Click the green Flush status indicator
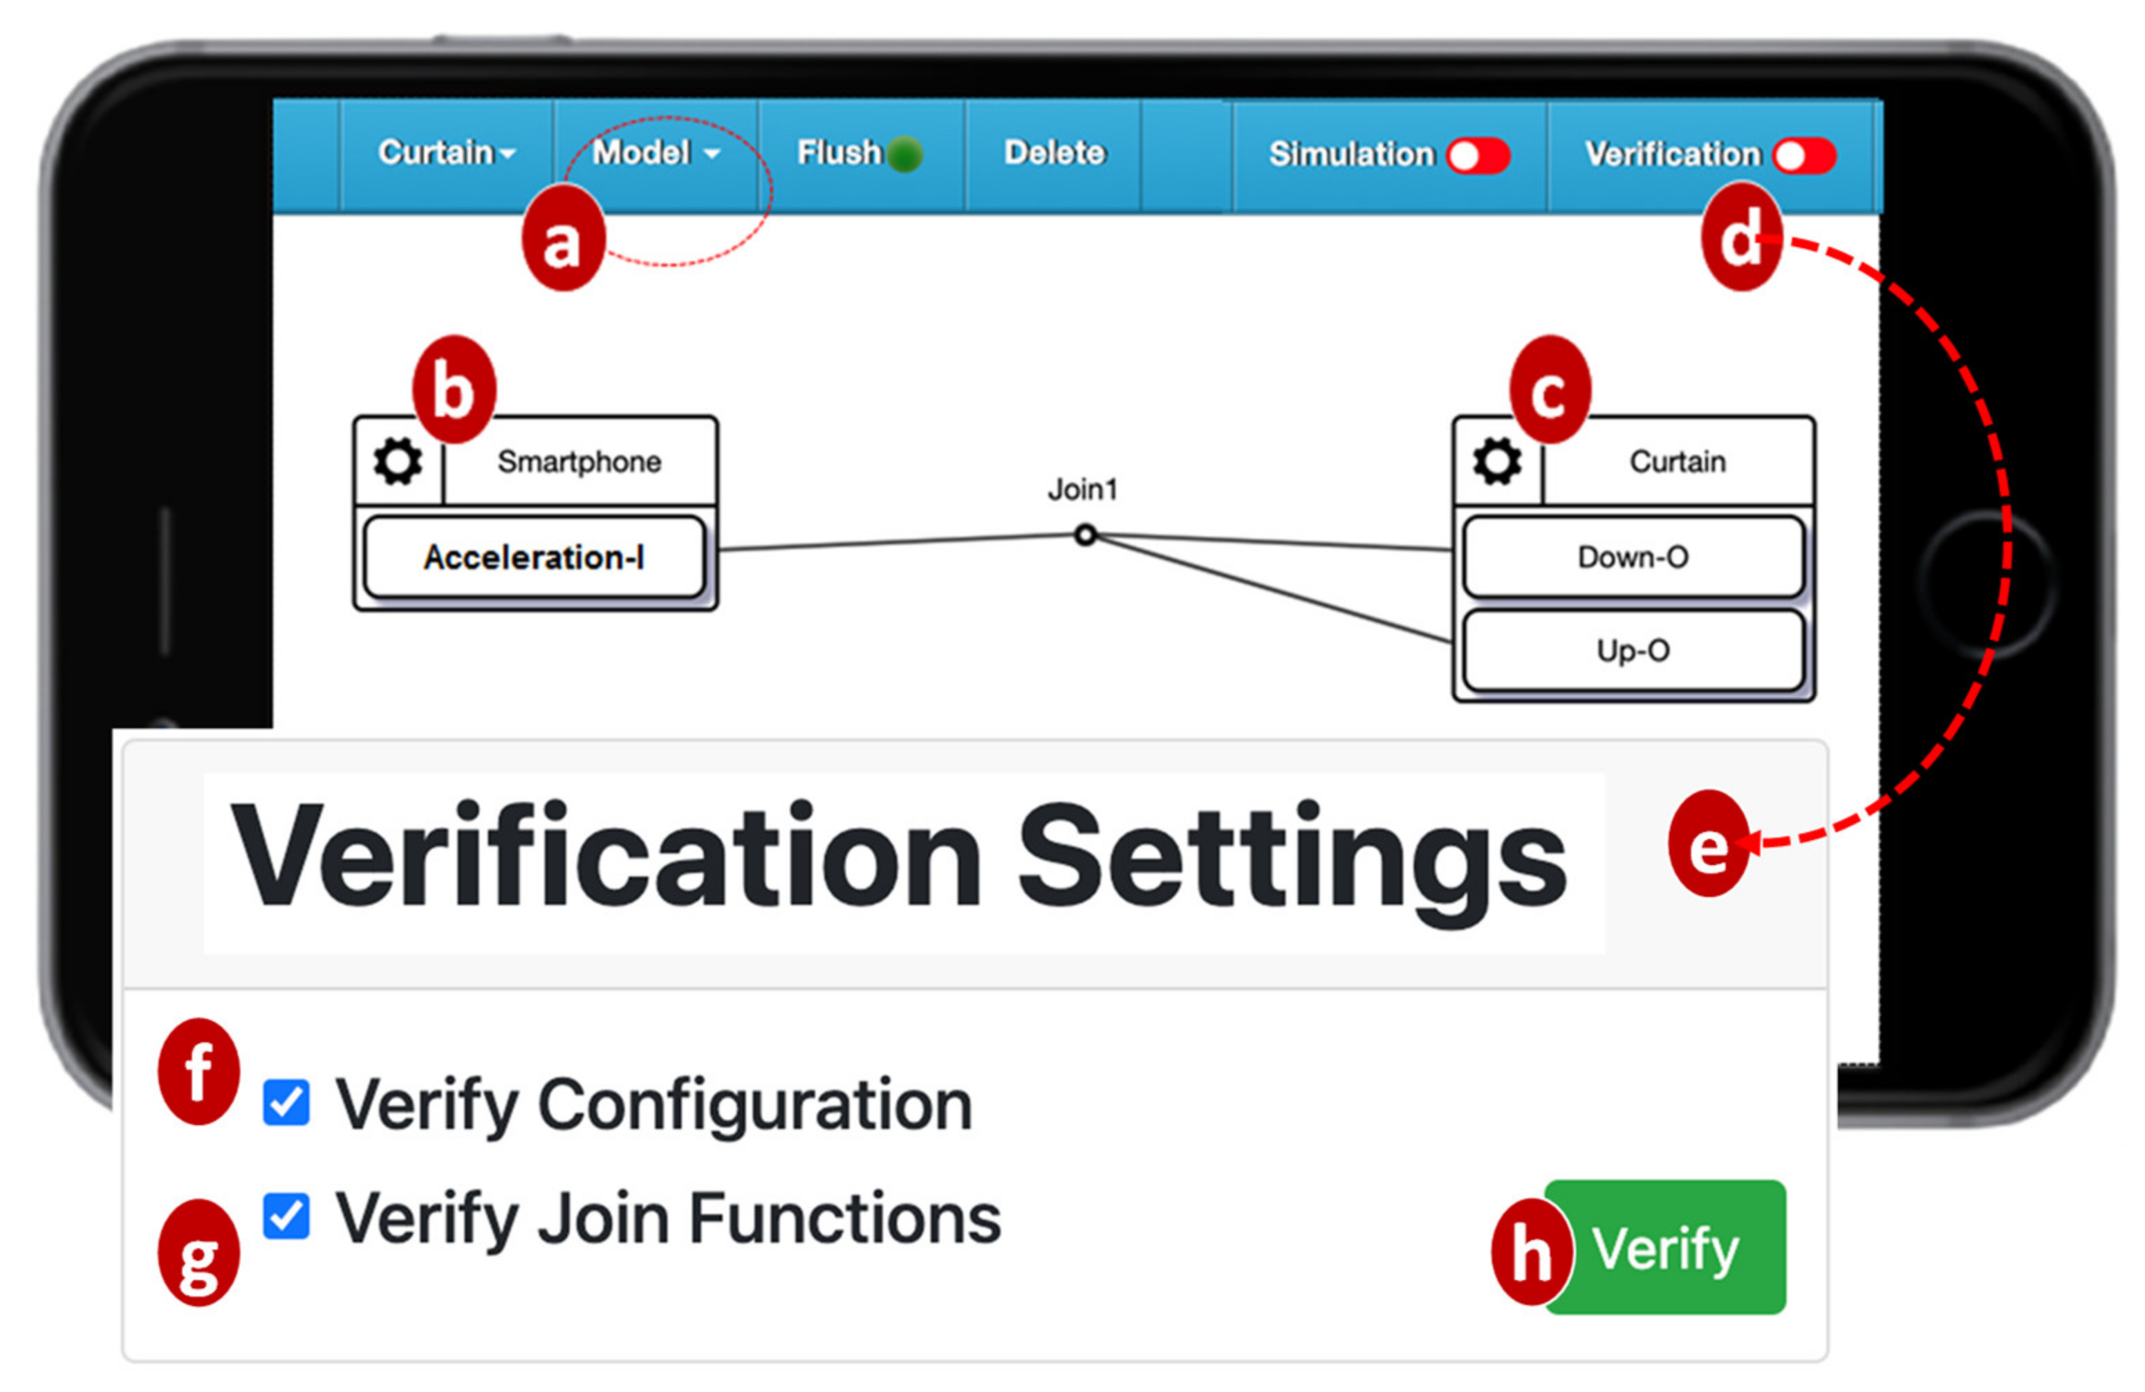Viewport: 2145px width, 1392px height. [x=904, y=154]
